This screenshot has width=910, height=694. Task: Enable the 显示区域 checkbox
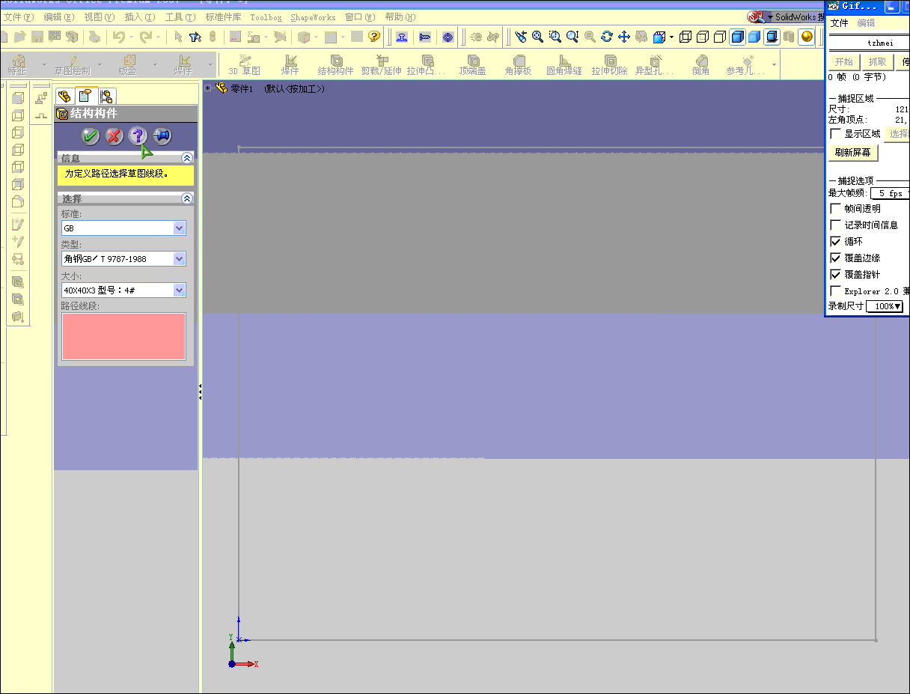click(x=836, y=134)
